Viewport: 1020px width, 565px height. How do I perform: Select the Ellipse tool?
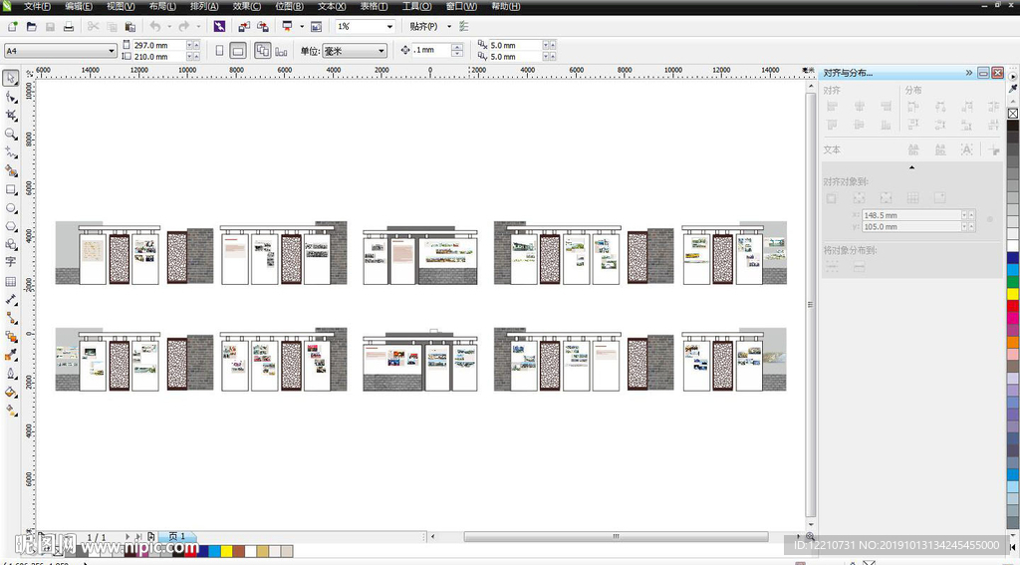pos(11,208)
